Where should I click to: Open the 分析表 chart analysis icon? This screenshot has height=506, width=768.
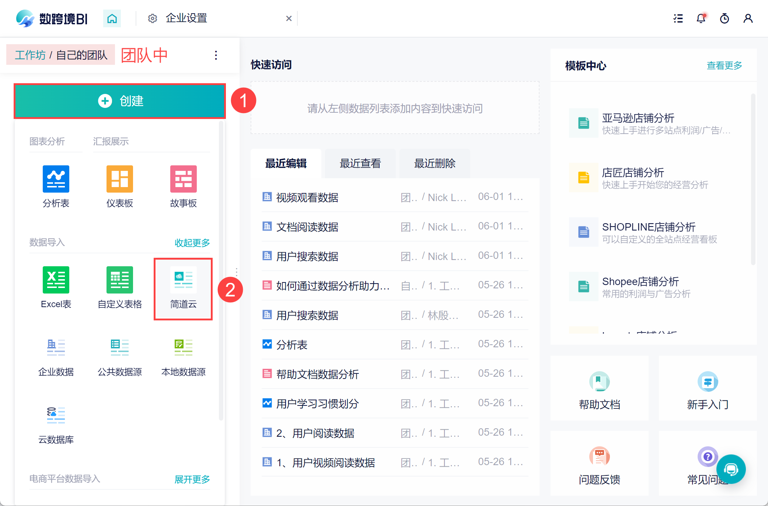click(56, 179)
